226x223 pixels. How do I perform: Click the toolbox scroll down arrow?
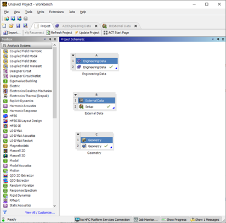54,206
